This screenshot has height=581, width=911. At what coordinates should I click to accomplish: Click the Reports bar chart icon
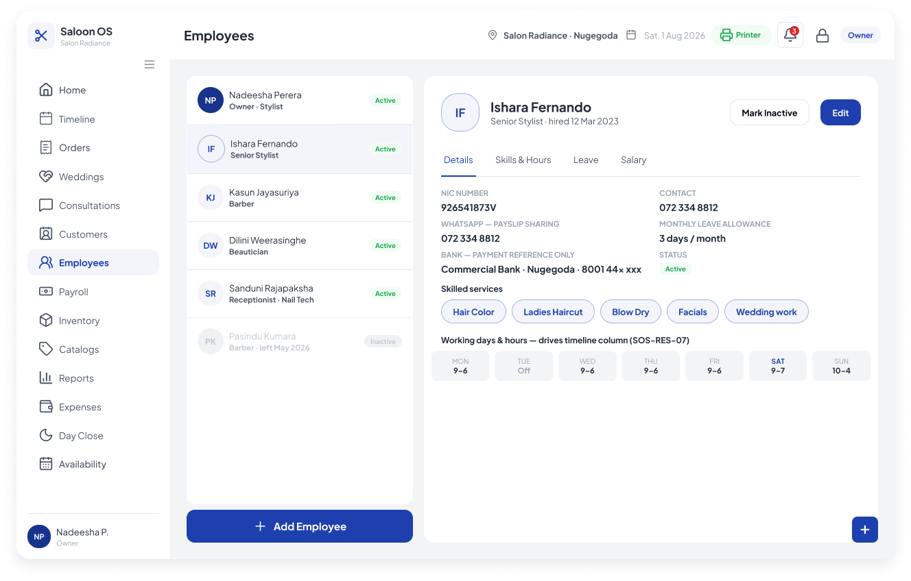[x=46, y=378]
